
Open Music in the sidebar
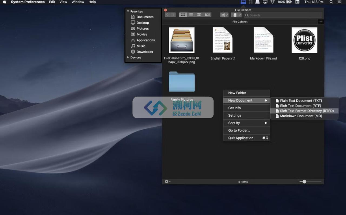tap(141, 46)
